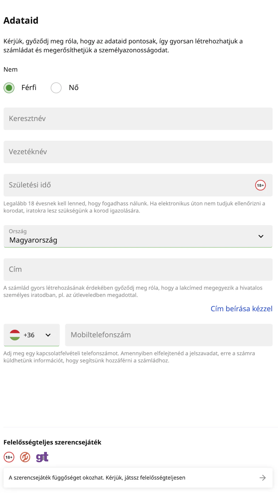Click the purple GT logo icon
Screen dimensions: 278x493
tap(42, 457)
